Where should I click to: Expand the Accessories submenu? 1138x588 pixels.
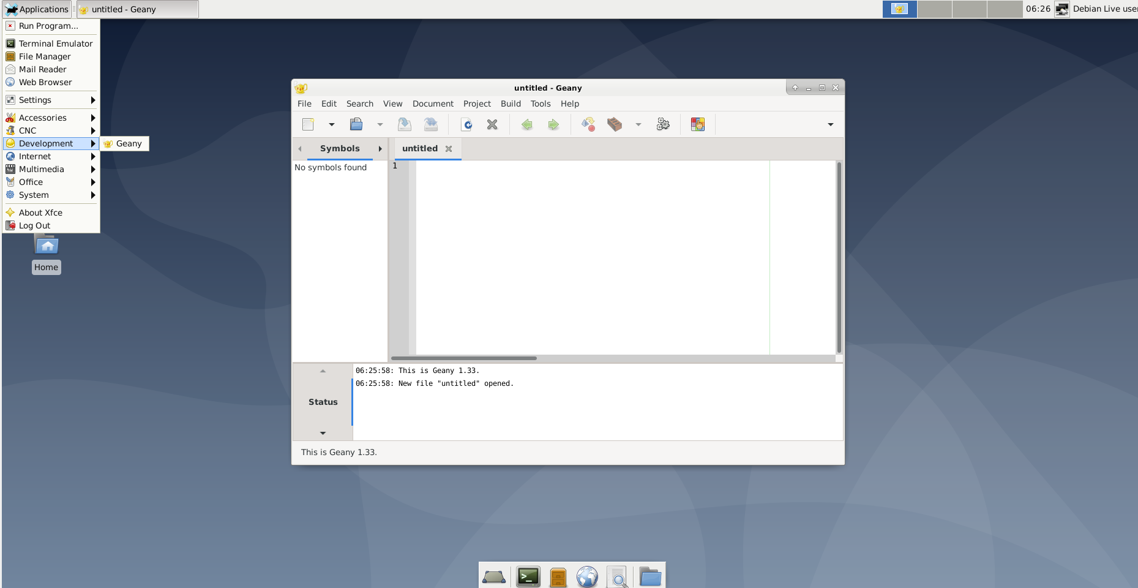pyautogui.click(x=51, y=118)
